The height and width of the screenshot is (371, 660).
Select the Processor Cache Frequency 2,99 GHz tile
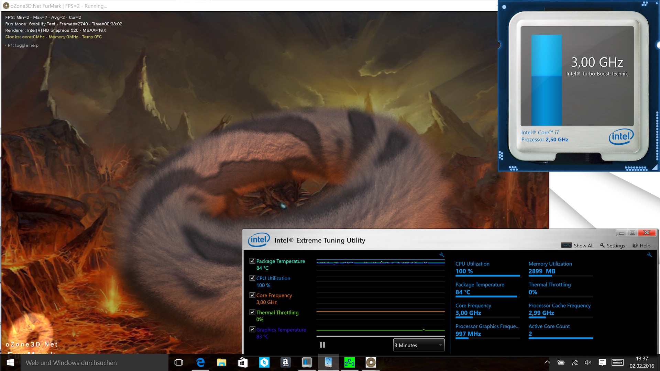561,310
